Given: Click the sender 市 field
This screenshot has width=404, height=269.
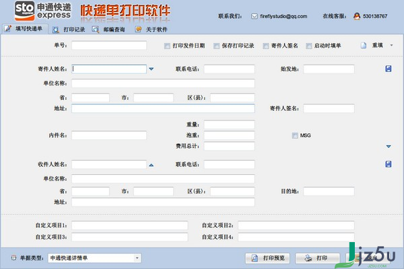Looking at the screenshot, I should pyautogui.click(x=154, y=98).
